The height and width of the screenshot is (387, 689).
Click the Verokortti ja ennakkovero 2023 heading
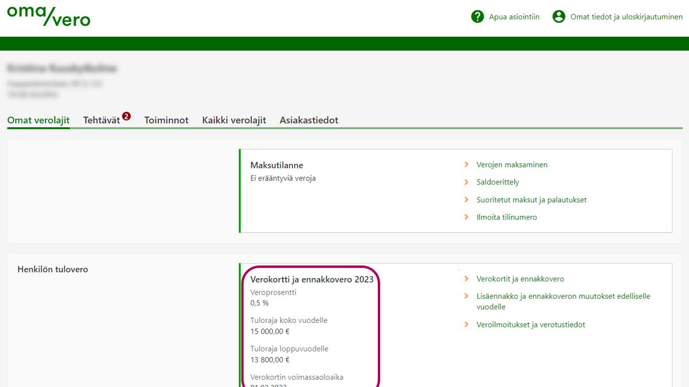(x=312, y=280)
